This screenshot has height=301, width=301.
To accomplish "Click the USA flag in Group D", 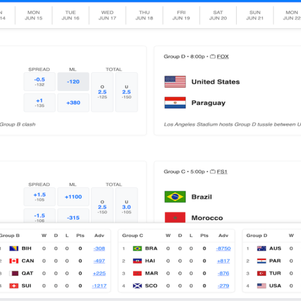I will (262, 286).
